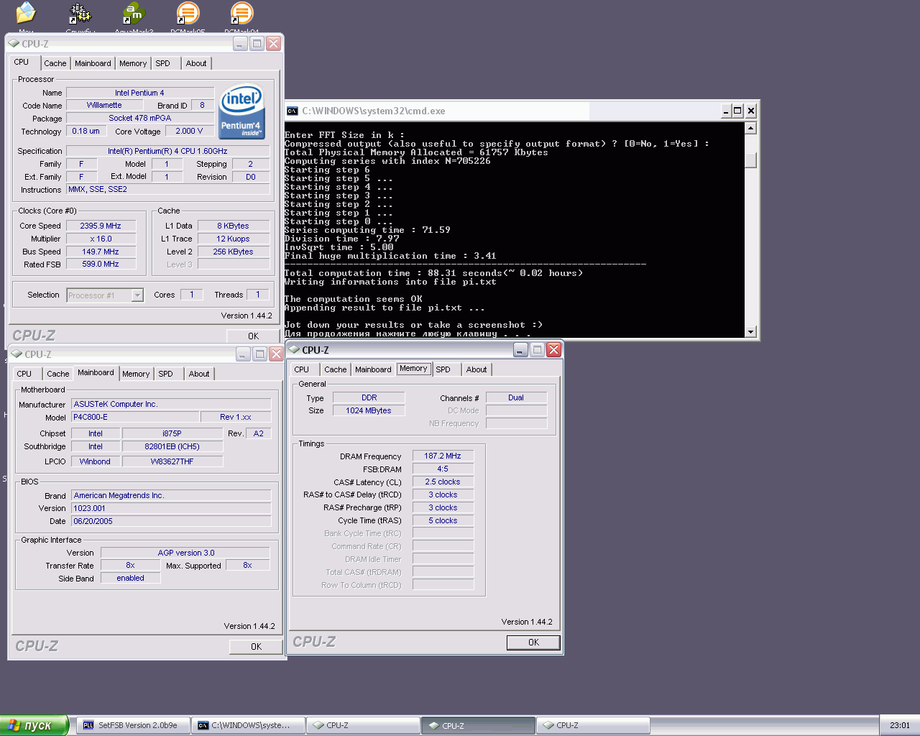920x736 pixels.
Task: Open the Cache tab in the Processor CPU-Z window
Action: click(55, 63)
